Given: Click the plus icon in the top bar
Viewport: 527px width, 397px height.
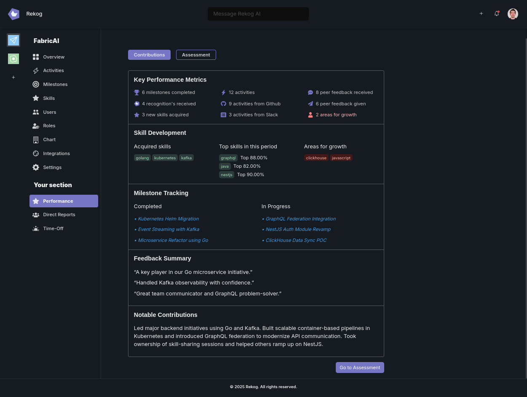Looking at the screenshot, I should pos(481,13).
